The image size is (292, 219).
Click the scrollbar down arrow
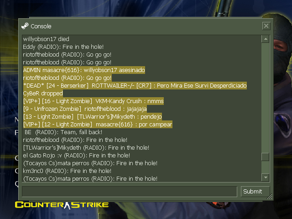pyautogui.click(x=266, y=177)
